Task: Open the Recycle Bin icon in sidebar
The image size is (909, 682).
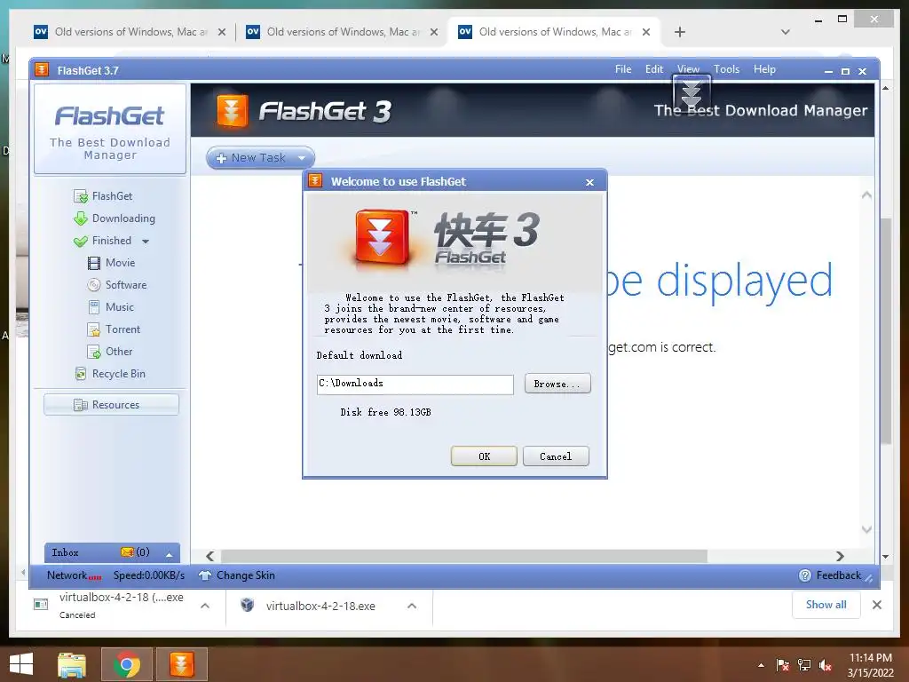Action: (81, 374)
